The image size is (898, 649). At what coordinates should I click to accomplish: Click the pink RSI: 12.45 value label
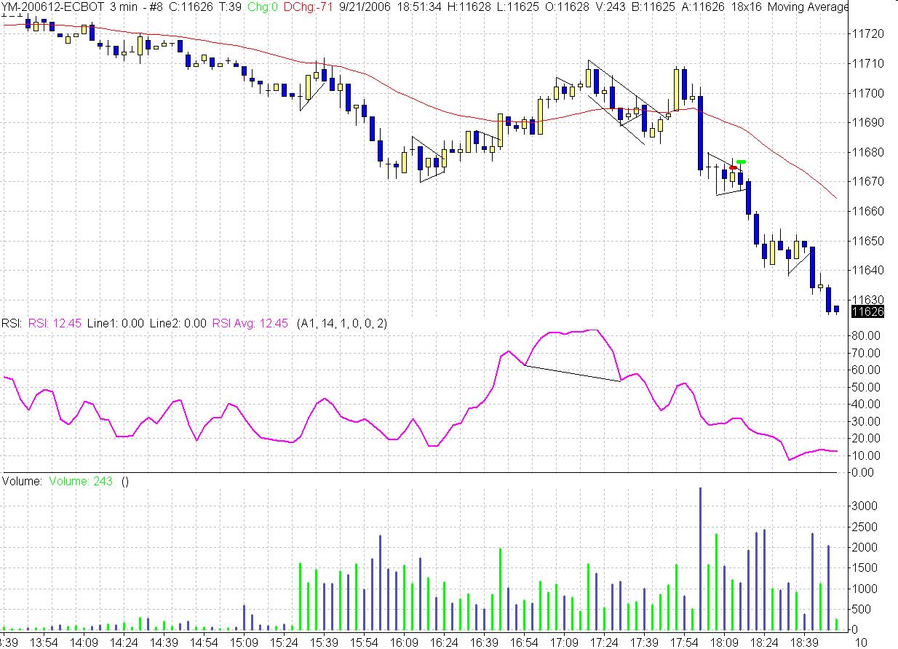pyautogui.click(x=54, y=323)
